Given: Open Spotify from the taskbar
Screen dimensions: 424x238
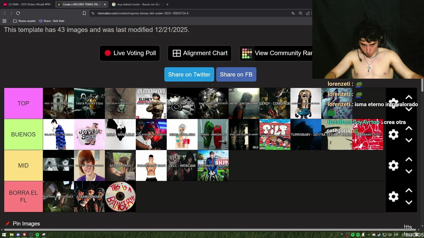Looking at the screenshot, I should pyautogui.click(x=37, y=235).
